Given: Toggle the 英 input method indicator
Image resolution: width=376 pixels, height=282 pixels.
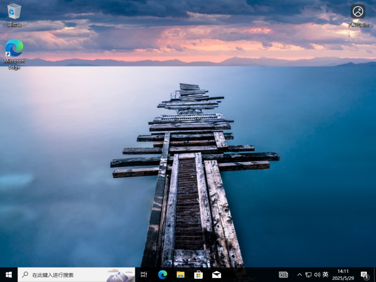Looking at the screenshot, I should (326, 275).
